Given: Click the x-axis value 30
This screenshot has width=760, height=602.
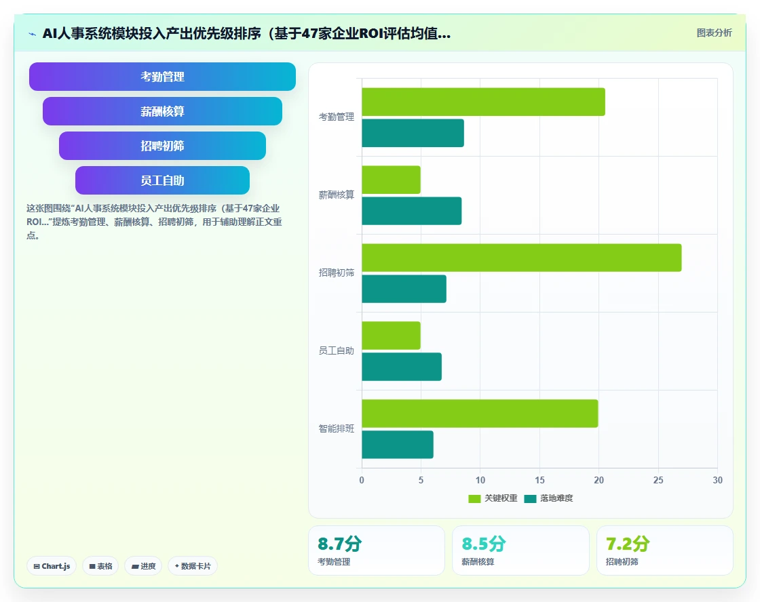Looking at the screenshot, I should [717, 480].
